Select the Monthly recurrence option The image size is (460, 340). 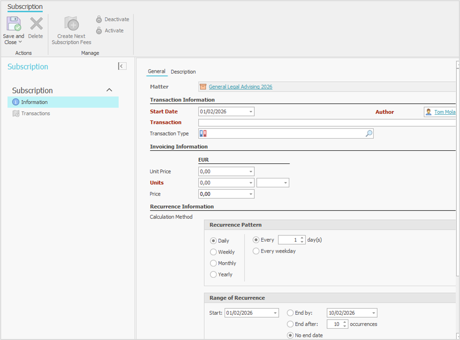[213, 263]
